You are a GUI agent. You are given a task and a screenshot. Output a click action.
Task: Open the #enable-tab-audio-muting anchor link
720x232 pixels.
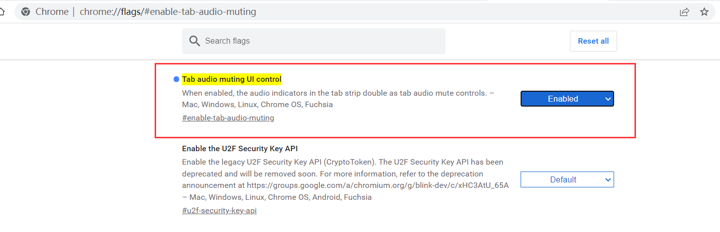(x=228, y=118)
